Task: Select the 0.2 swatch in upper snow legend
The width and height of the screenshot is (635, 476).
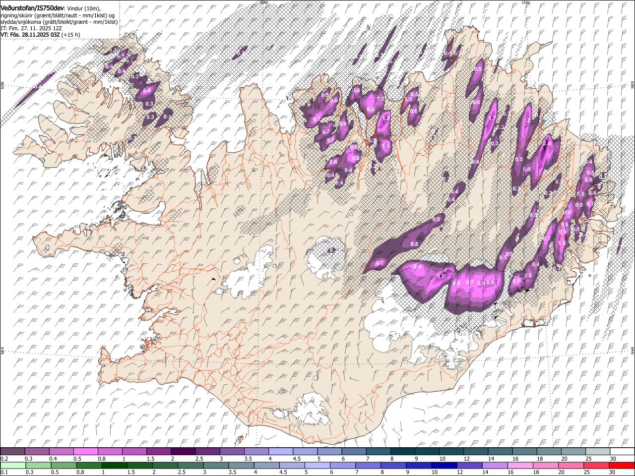Action: point(12,452)
